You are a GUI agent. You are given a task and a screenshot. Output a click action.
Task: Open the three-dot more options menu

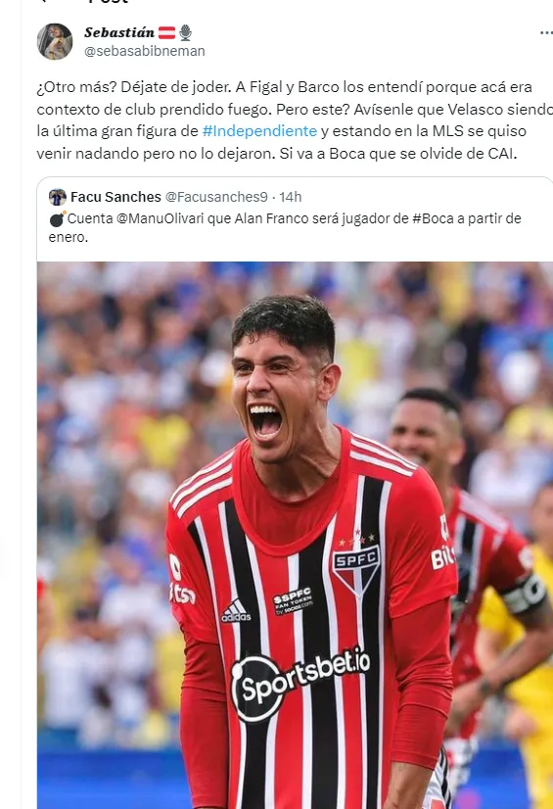coord(546,32)
